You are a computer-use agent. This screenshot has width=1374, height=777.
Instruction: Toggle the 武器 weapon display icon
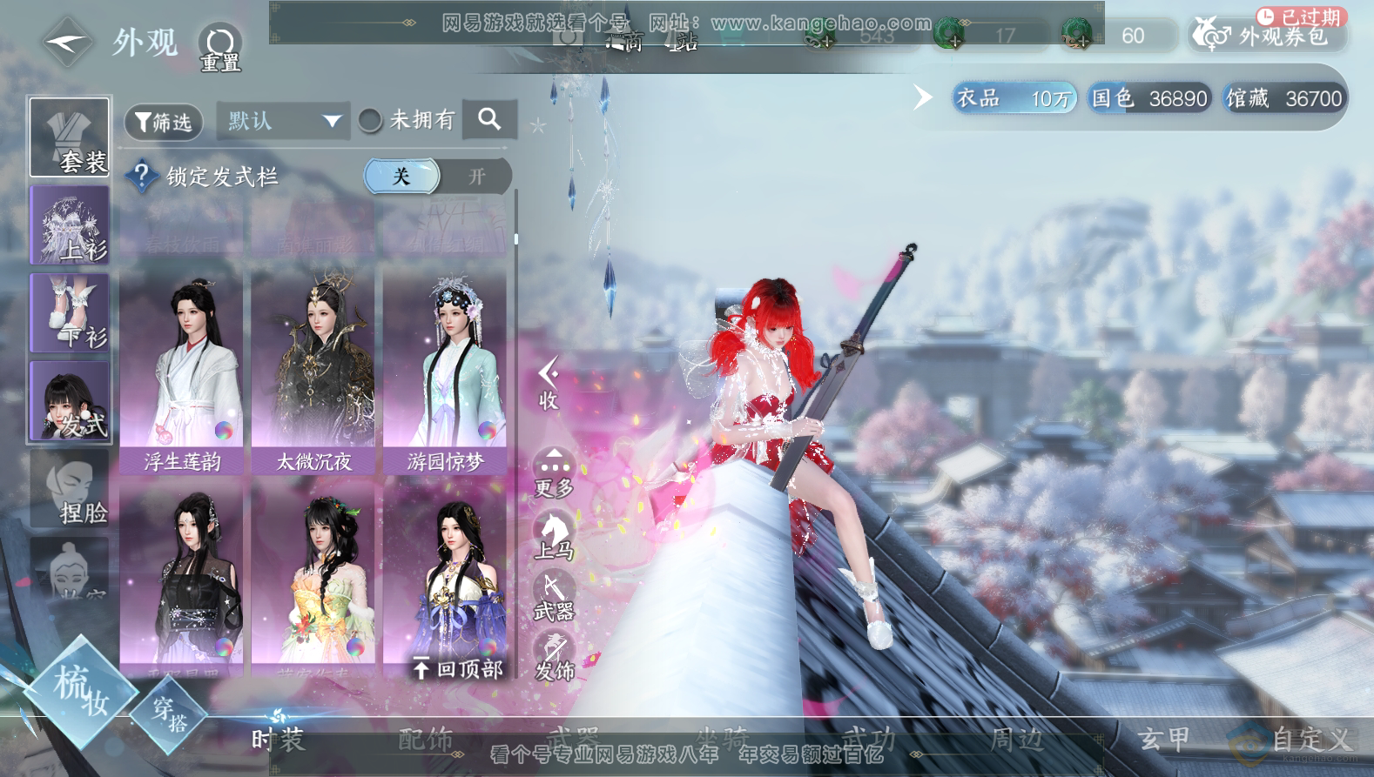[554, 596]
